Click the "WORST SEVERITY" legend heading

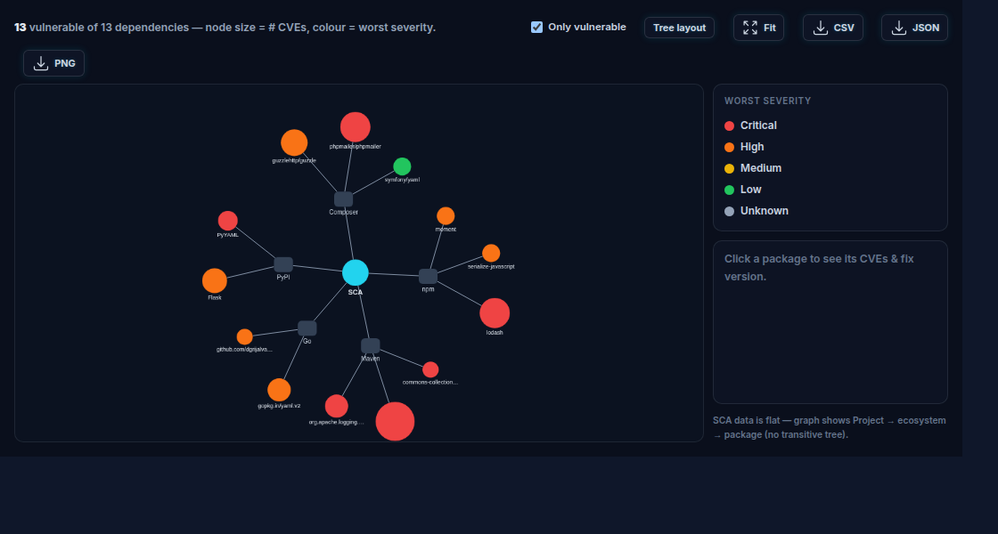pos(767,101)
